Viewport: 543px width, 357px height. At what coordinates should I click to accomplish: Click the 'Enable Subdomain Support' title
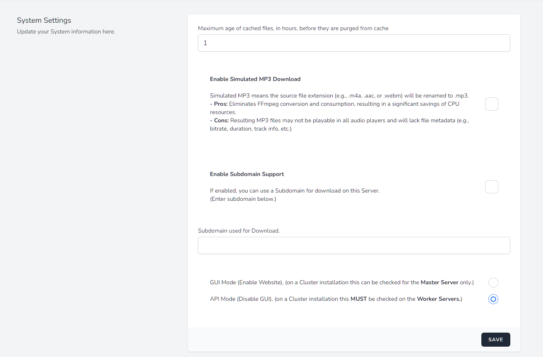(x=247, y=174)
